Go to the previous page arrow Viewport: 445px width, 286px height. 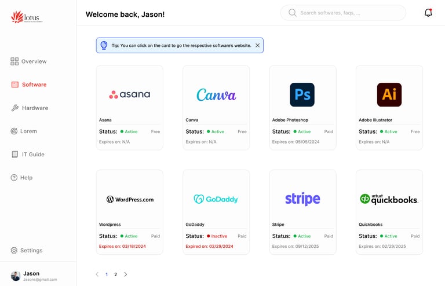[x=97, y=274]
